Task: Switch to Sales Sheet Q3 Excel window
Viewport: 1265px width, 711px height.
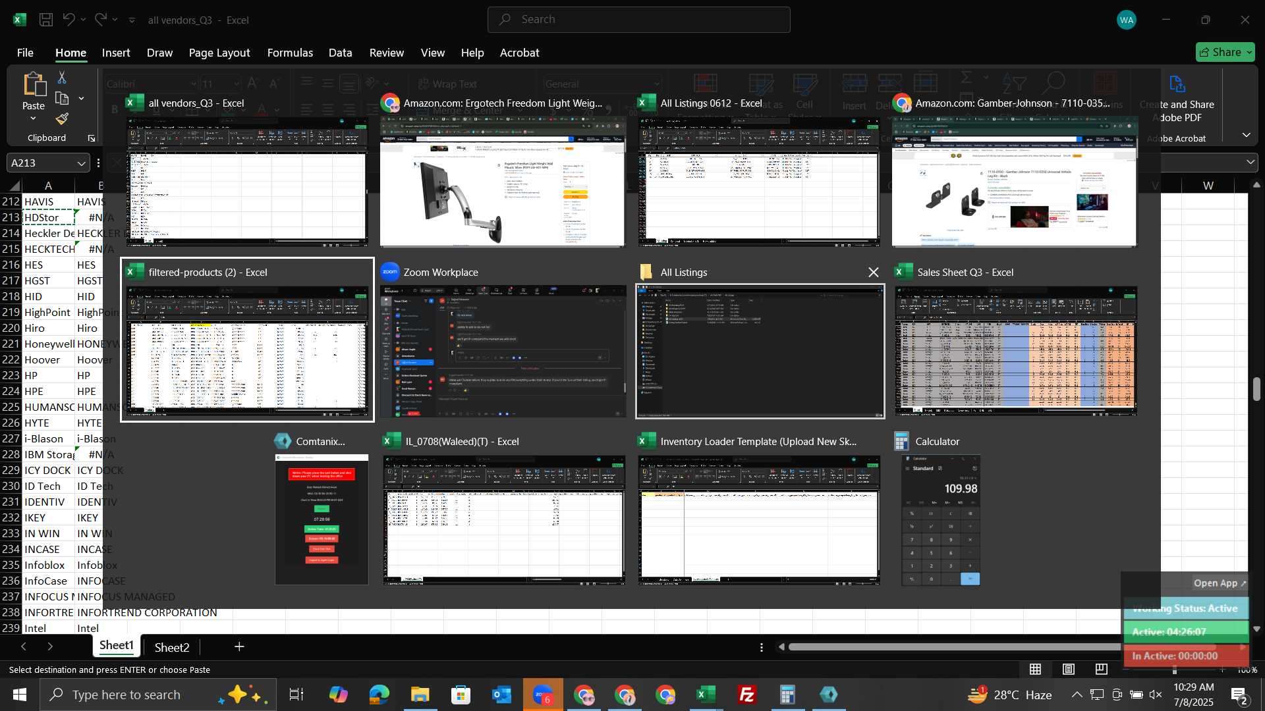Action: [1016, 341]
